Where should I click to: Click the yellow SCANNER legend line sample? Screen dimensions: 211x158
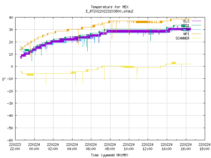pyautogui.click(x=196, y=38)
